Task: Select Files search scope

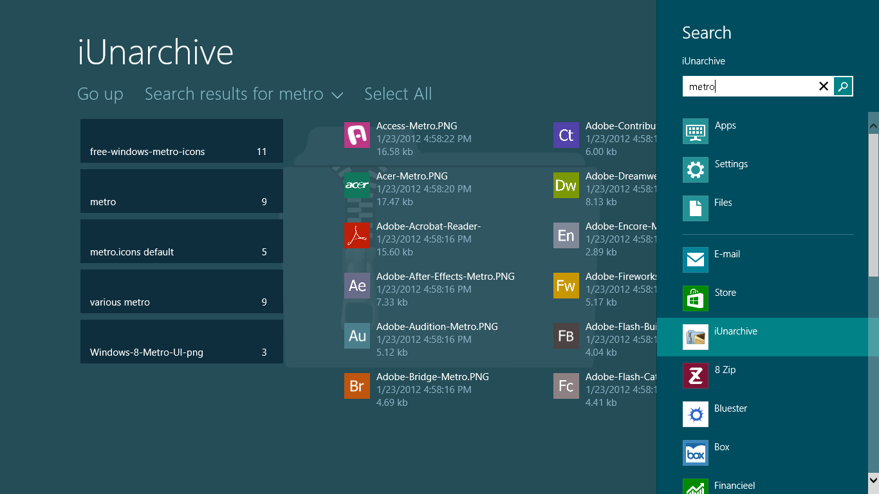Action: pyautogui.click(x=723, y=208)
